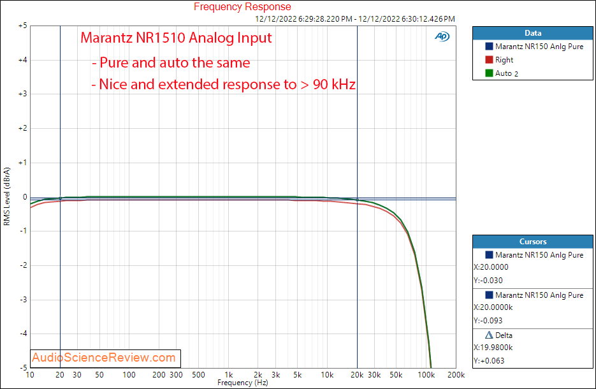This screenshot has width=596, height=389.
Task: Click the first cursor's Marantz NR150 Anlg Pure entry
Action: pos(539,255)
